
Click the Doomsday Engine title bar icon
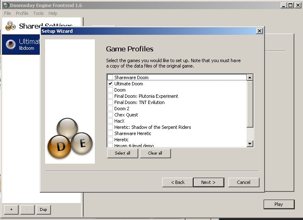tap(6, 5)
